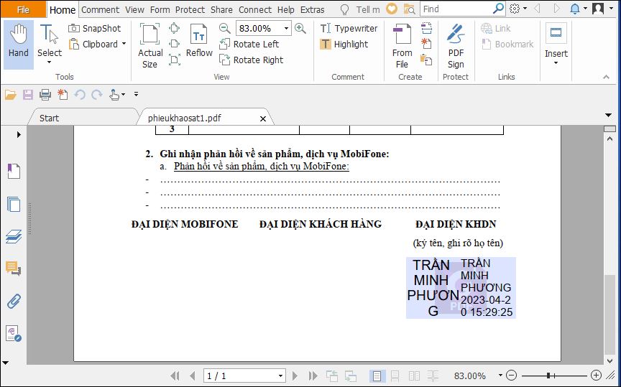Expand the left navigation panel arrow
Viewport: 621px width, 387px height.
[x=19, y=134]
